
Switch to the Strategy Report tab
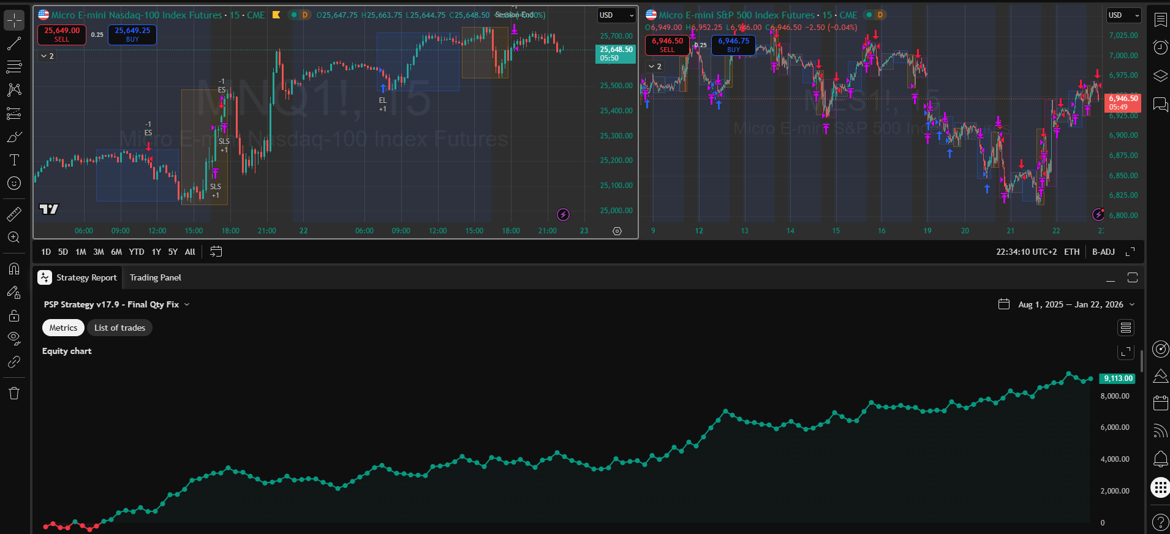pyautogui.click(x=78, y=277)
